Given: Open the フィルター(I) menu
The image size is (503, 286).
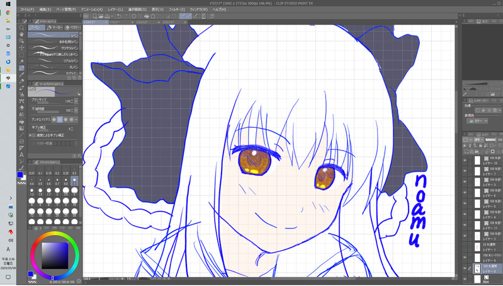Looking at the screenshot, I should (176, 9).
